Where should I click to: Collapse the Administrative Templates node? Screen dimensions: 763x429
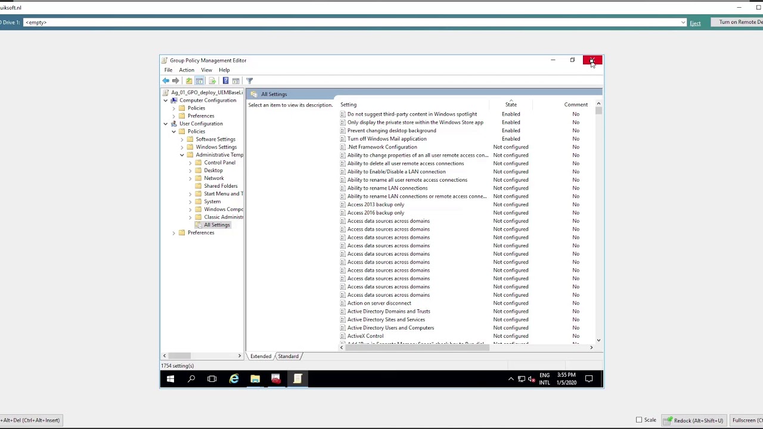182,155
